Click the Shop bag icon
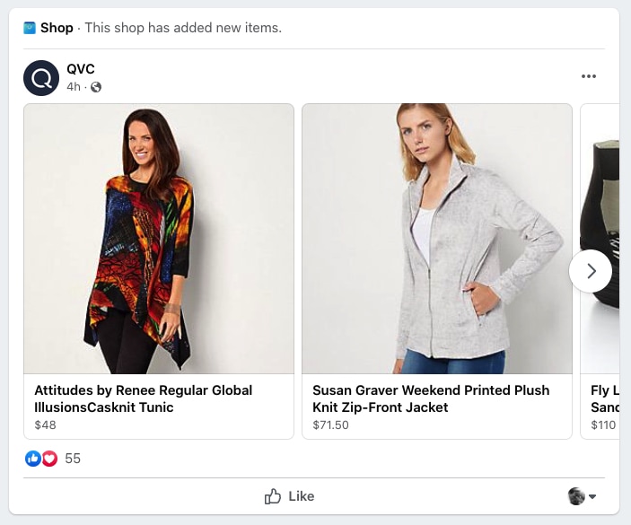 tap(30, 28)
